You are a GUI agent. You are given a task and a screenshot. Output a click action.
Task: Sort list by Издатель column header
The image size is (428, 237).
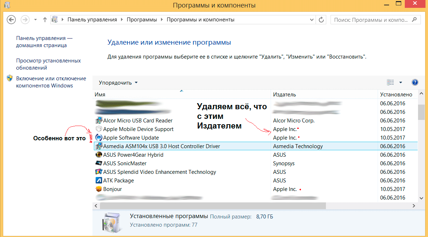pyautogui.click(x=324, y=95)
